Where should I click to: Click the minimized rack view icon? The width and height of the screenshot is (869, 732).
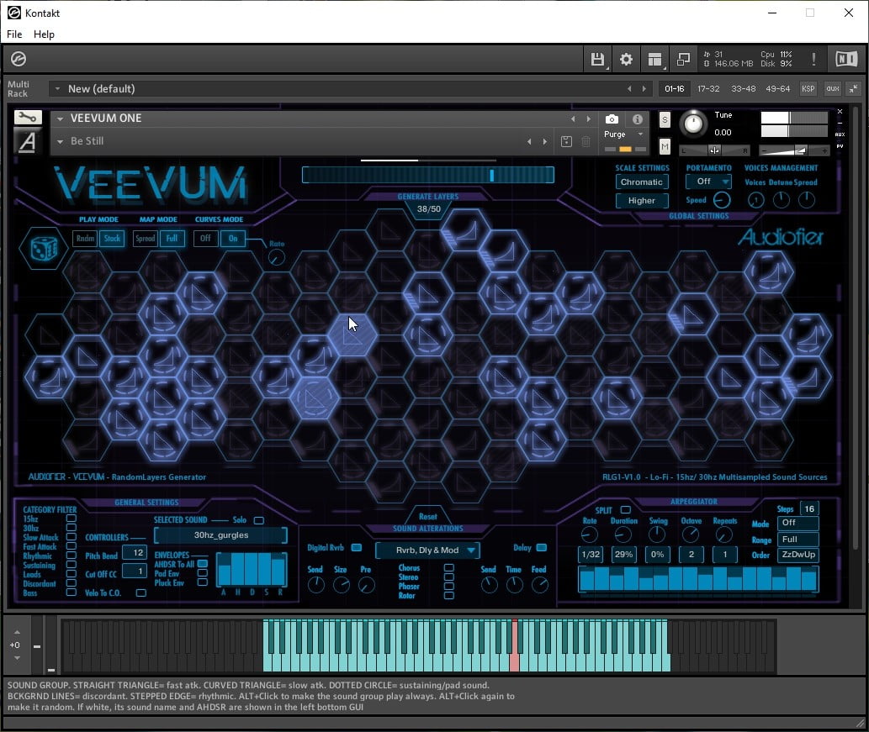click(683, 59)
